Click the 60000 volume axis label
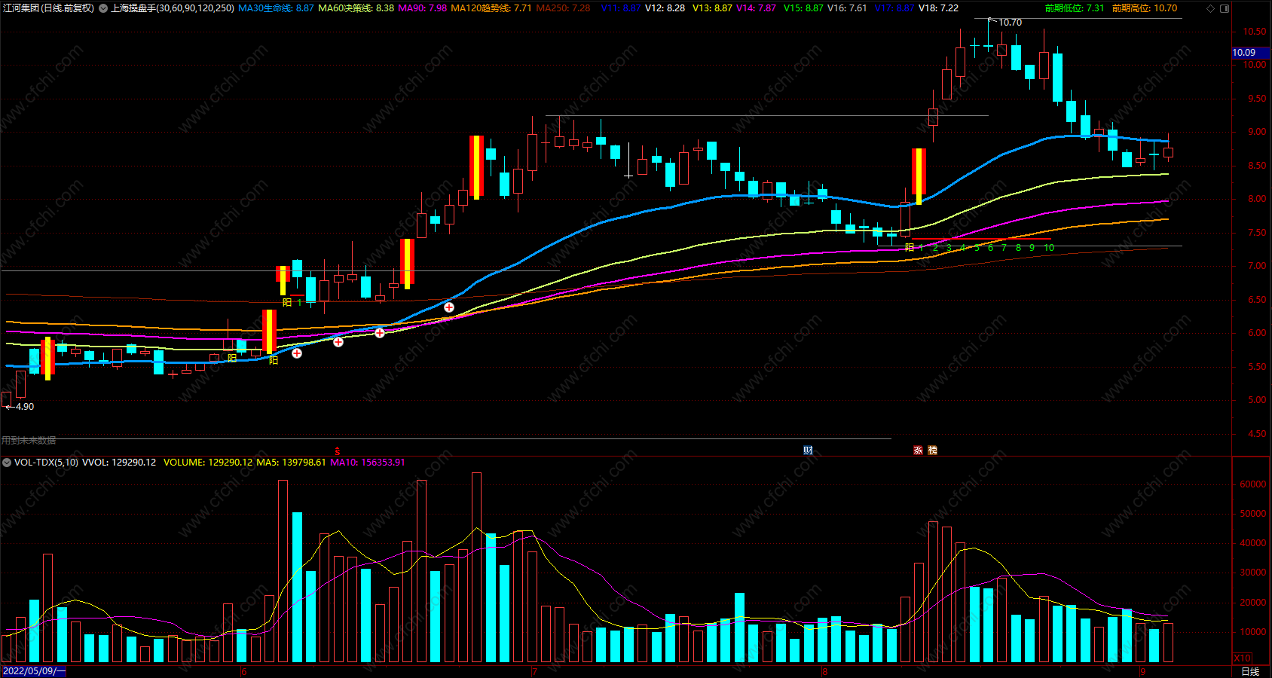The width and height of the screenshot is (1272, 678). 1252,484
